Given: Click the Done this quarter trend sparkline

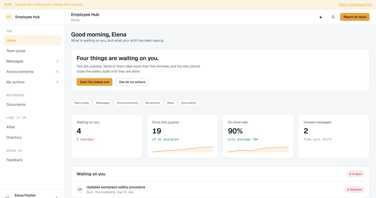Looking at the screenshot, I should pos(183,150).
